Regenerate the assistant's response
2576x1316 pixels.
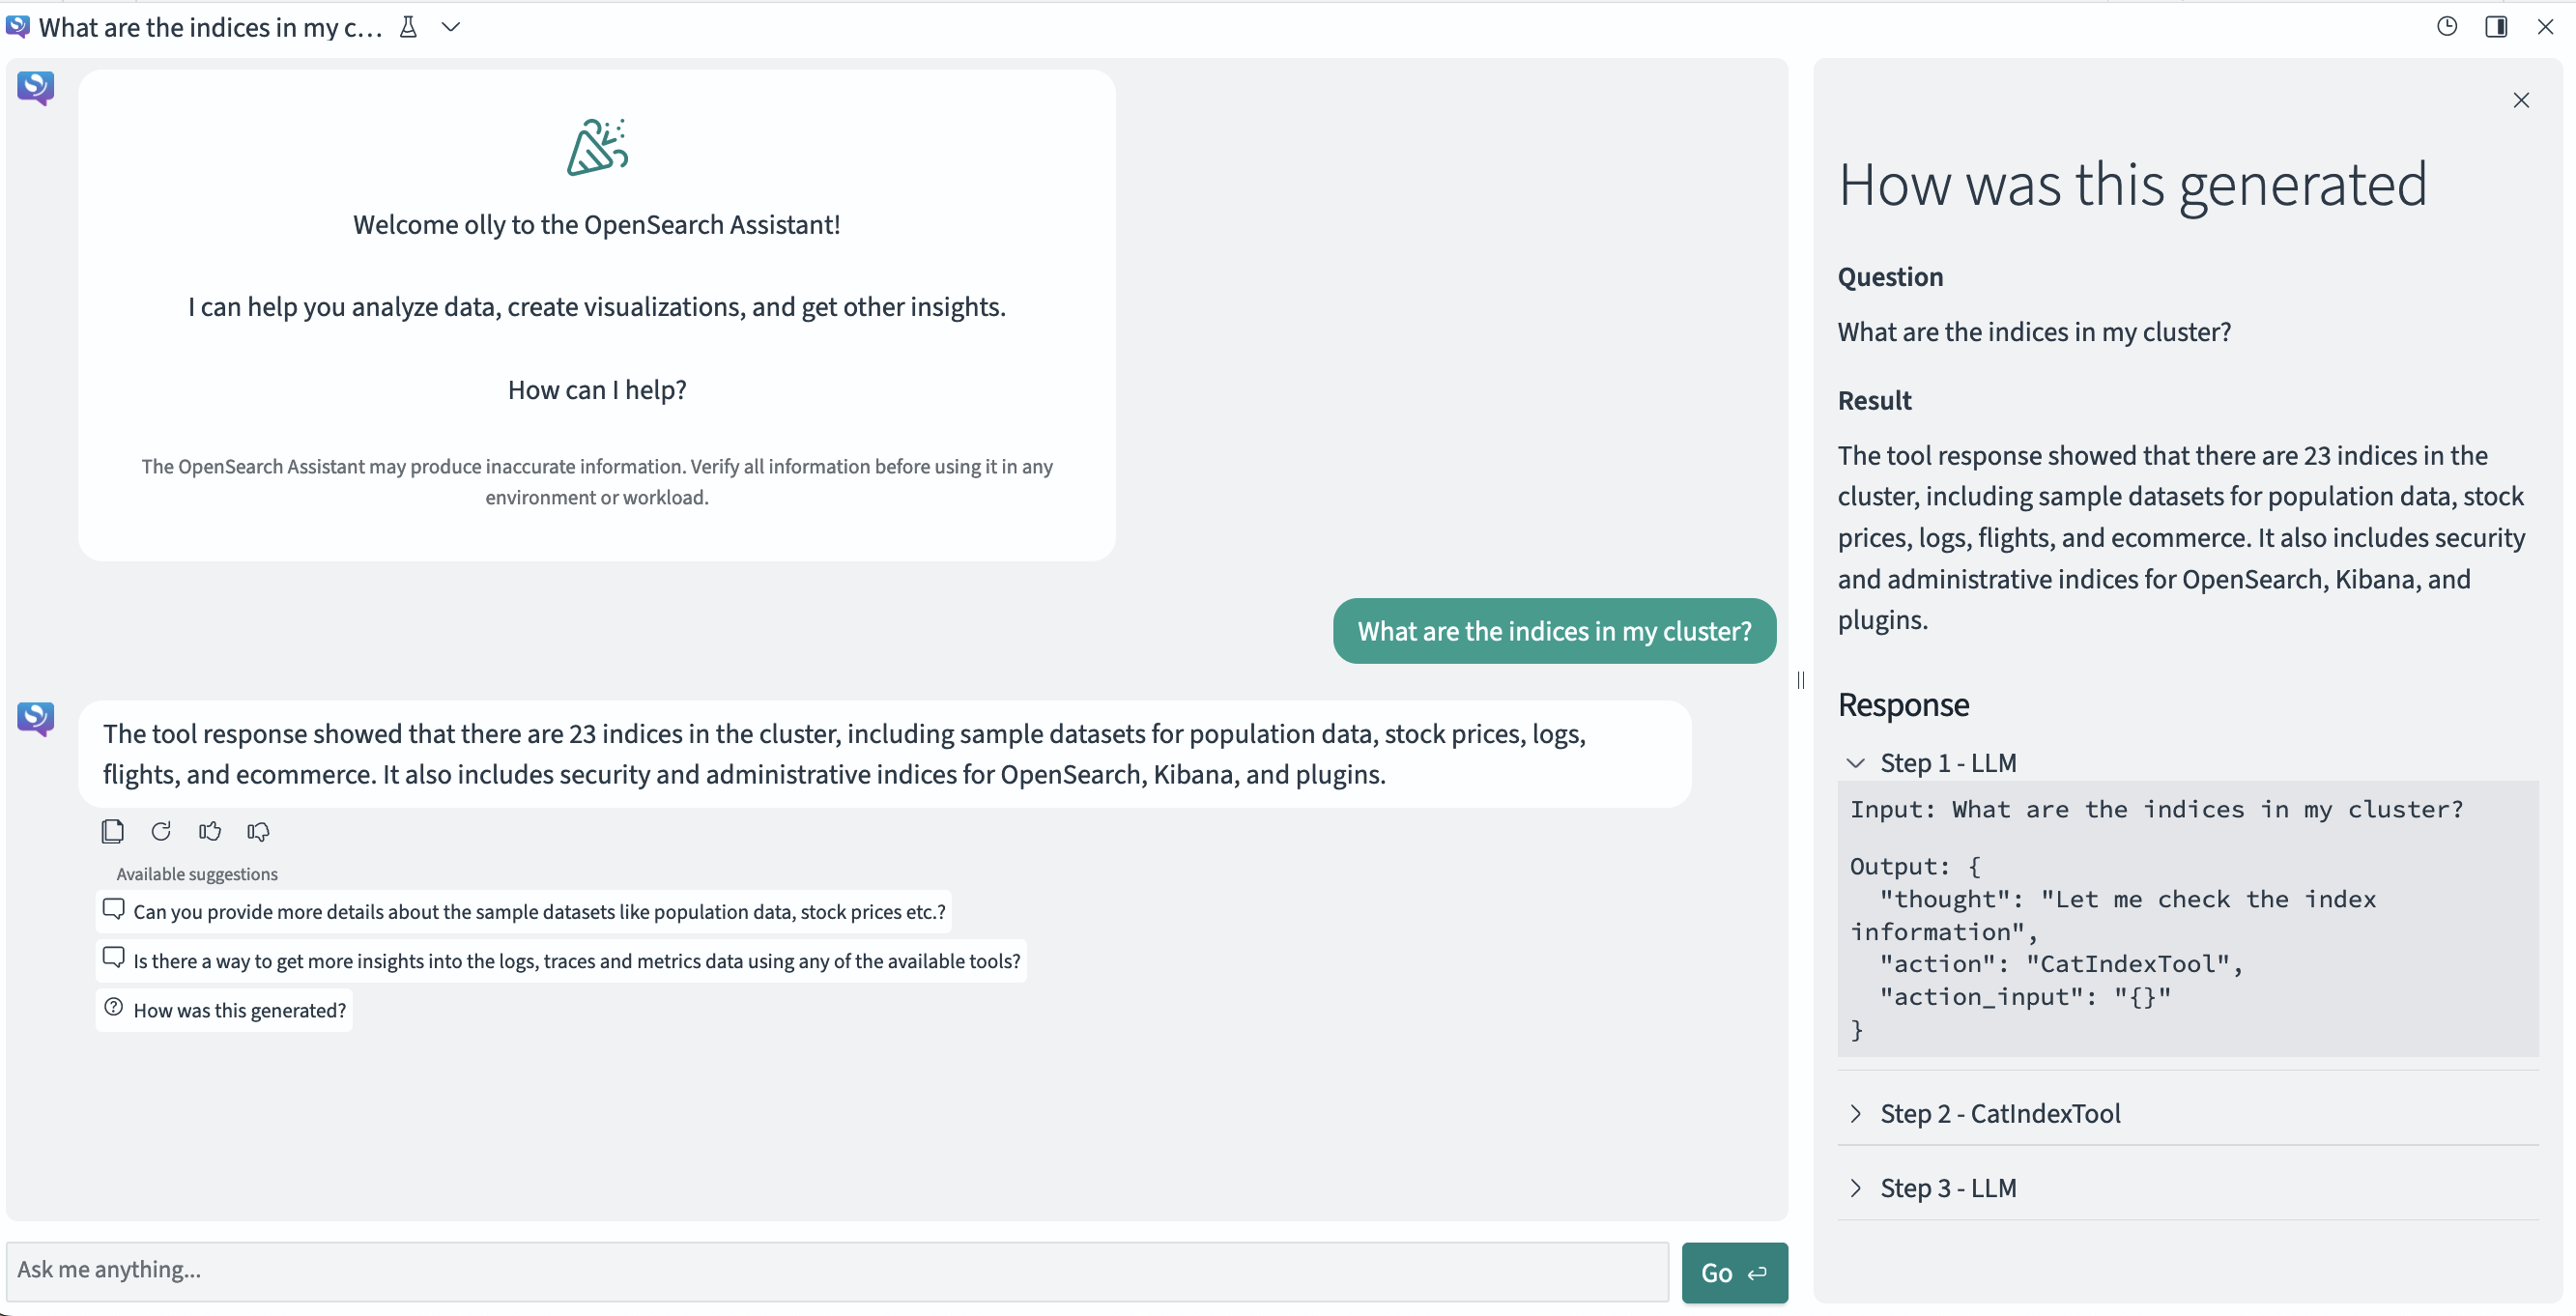click(161, 831)
